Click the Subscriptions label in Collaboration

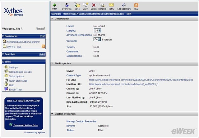(x=75, y=56)
